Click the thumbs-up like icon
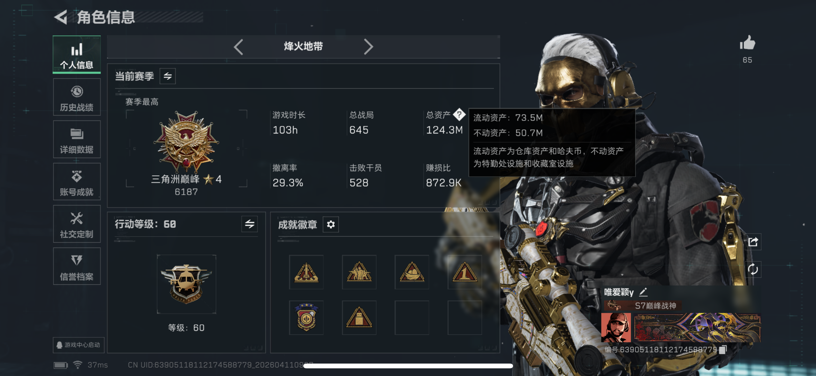 pos(747,43)
